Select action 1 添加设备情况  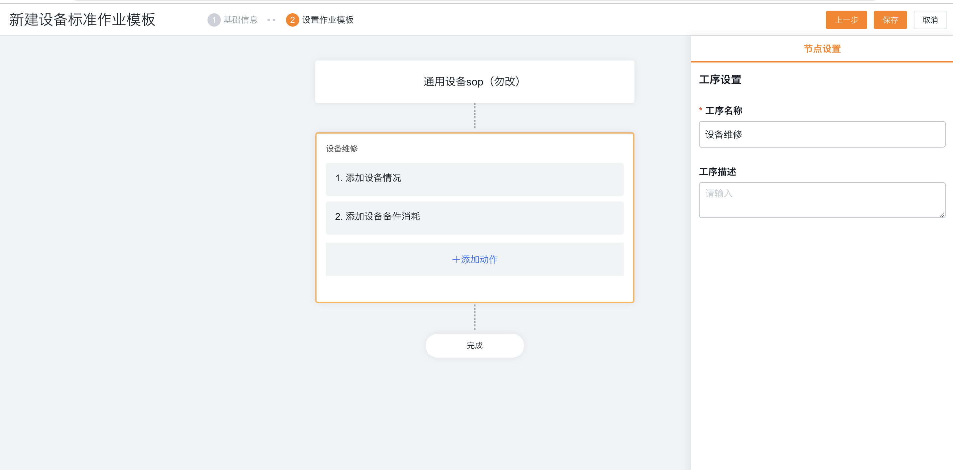point(475,179)
